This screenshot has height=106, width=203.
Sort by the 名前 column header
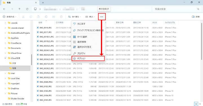pos(40,22)
